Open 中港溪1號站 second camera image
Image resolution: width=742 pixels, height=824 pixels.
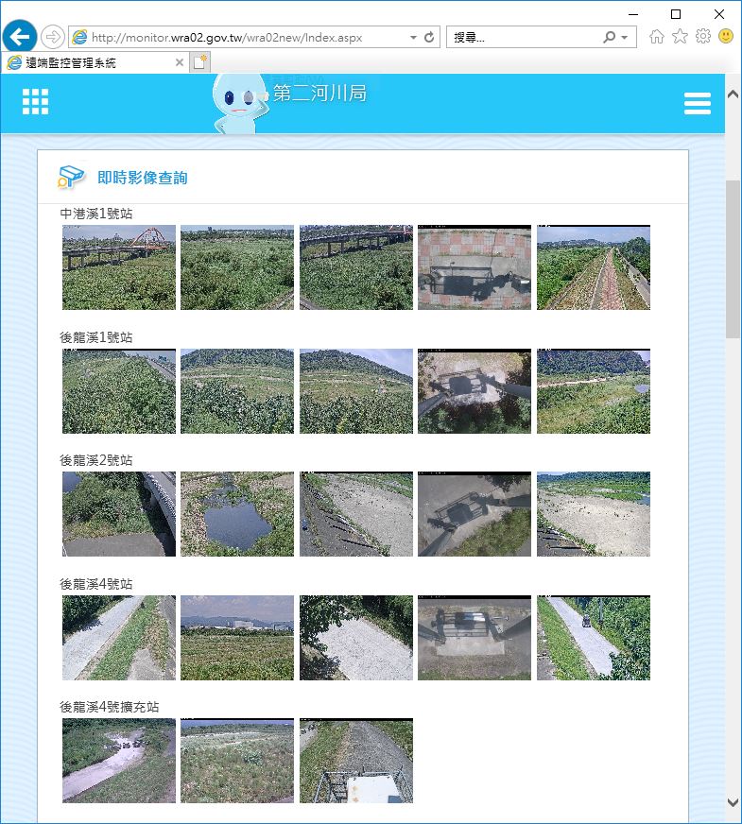237,267
